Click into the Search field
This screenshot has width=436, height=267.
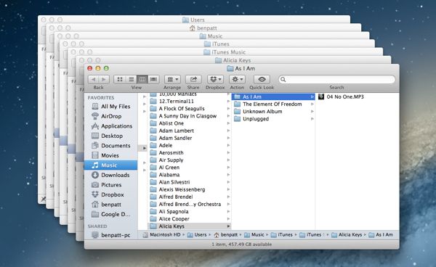pyautogui.click(x=336, y=79)
